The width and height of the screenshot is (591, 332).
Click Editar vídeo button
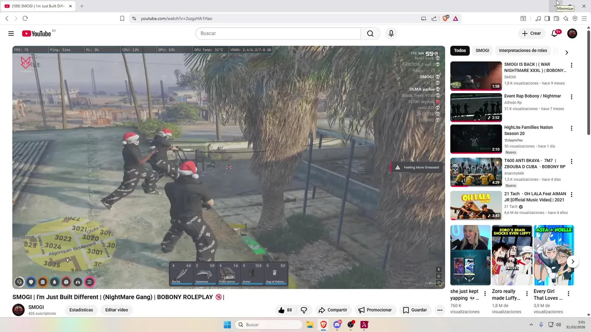116,310
